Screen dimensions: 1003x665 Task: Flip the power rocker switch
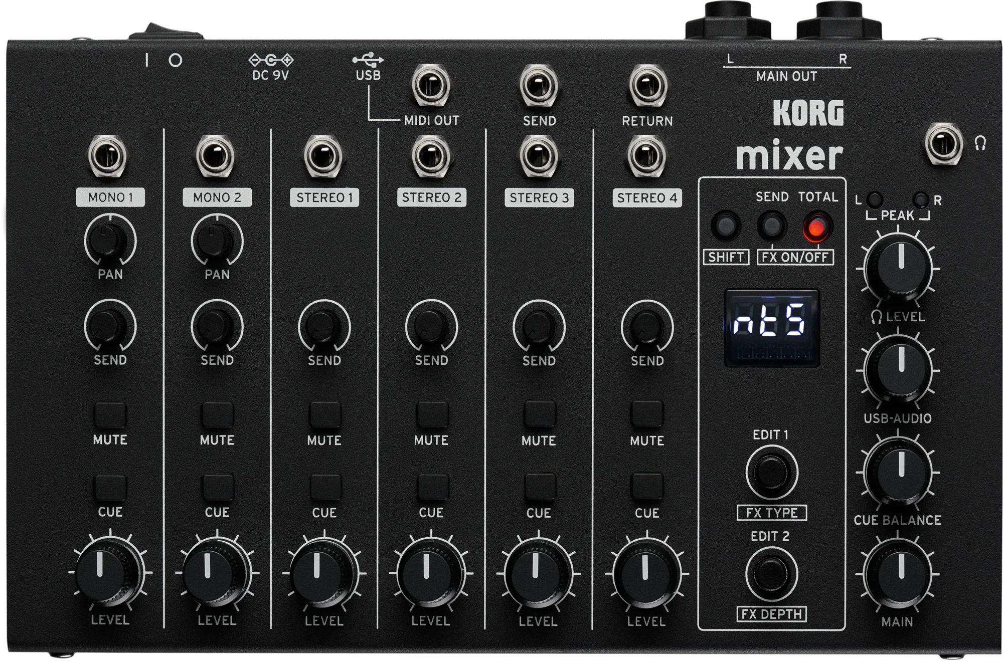point(165,32)
